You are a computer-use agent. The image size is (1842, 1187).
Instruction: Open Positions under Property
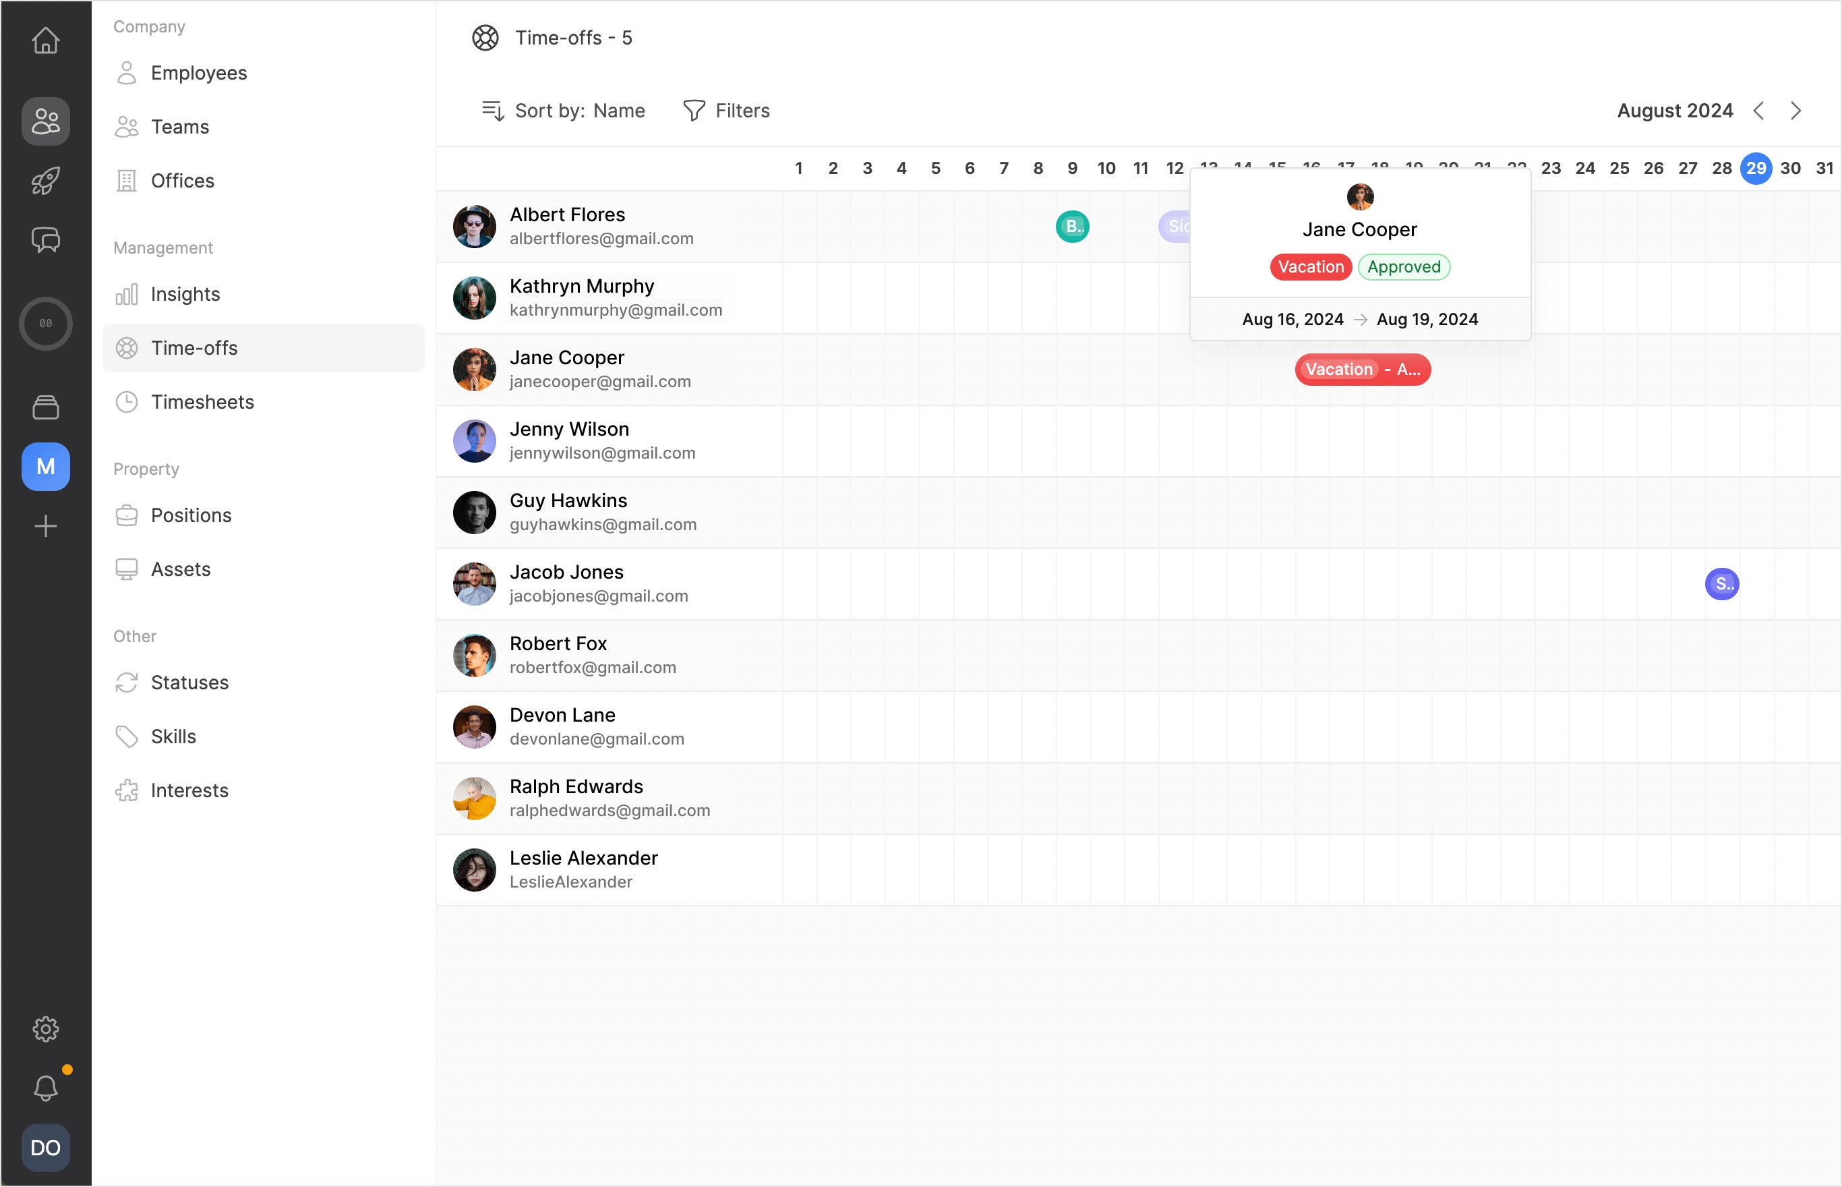click(191, 515)
